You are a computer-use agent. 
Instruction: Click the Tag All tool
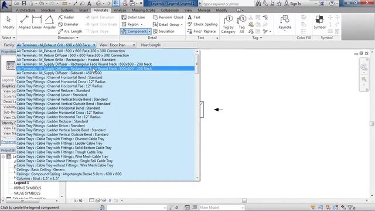(242, 24)
